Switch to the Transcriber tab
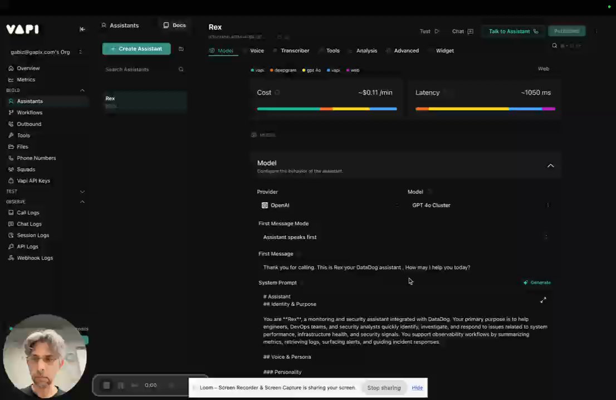Viewport: 616px width, 400px height. [x=295, y=51]
